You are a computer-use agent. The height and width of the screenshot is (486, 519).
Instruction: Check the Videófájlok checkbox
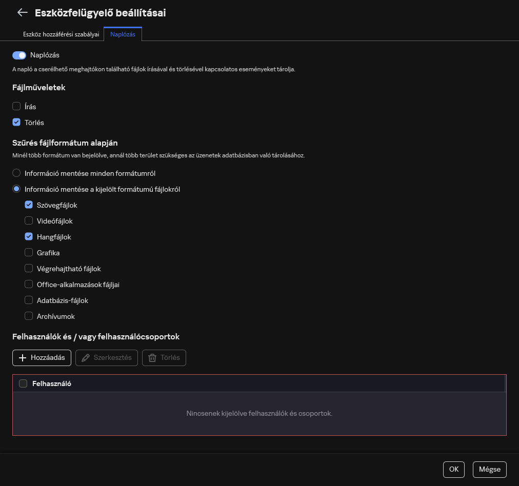pyautogui.click(x=29, y=221)
